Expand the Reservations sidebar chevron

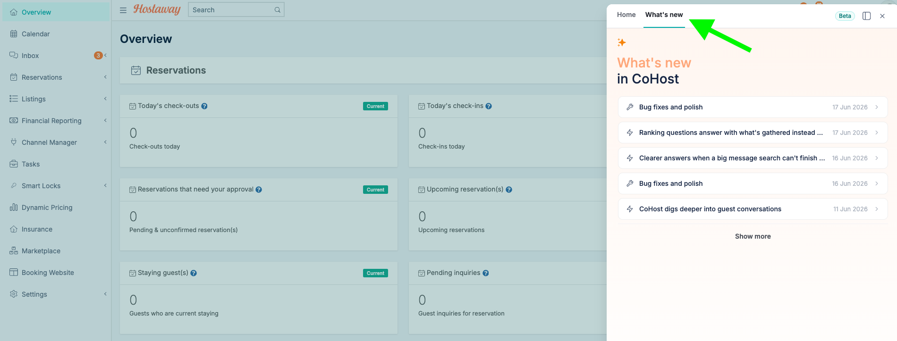(105, 77)
